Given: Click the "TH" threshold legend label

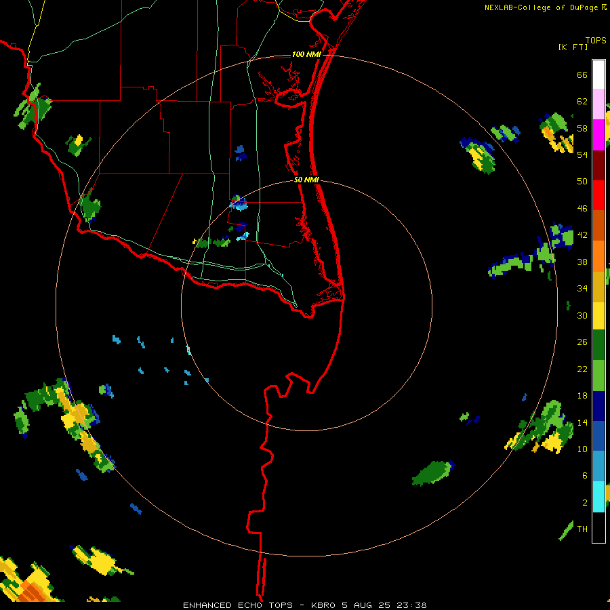Looking at the screenshot, I should click(x=582, y=529).
